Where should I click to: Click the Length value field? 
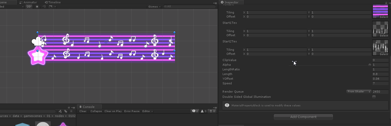coord(380,74)
